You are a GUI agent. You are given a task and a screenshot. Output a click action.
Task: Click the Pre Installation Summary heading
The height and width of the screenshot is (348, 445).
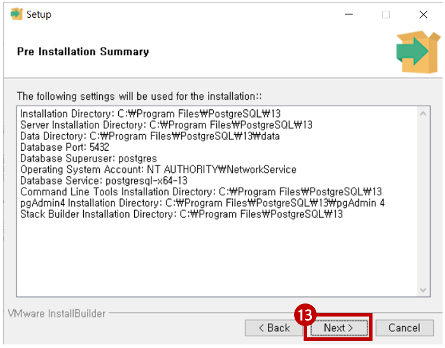point(83,52)
